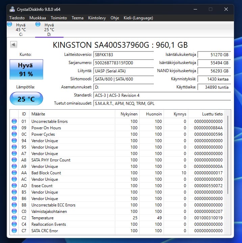This screenshot has width=242, height=243.
Task: Click the status orb for Uncorrectable Errors
Action: click(14, 121)
